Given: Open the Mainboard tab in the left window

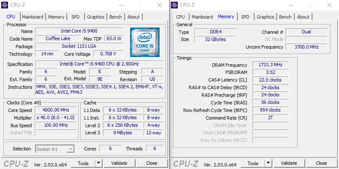Looking at the screenshot, I should point(33,17).
